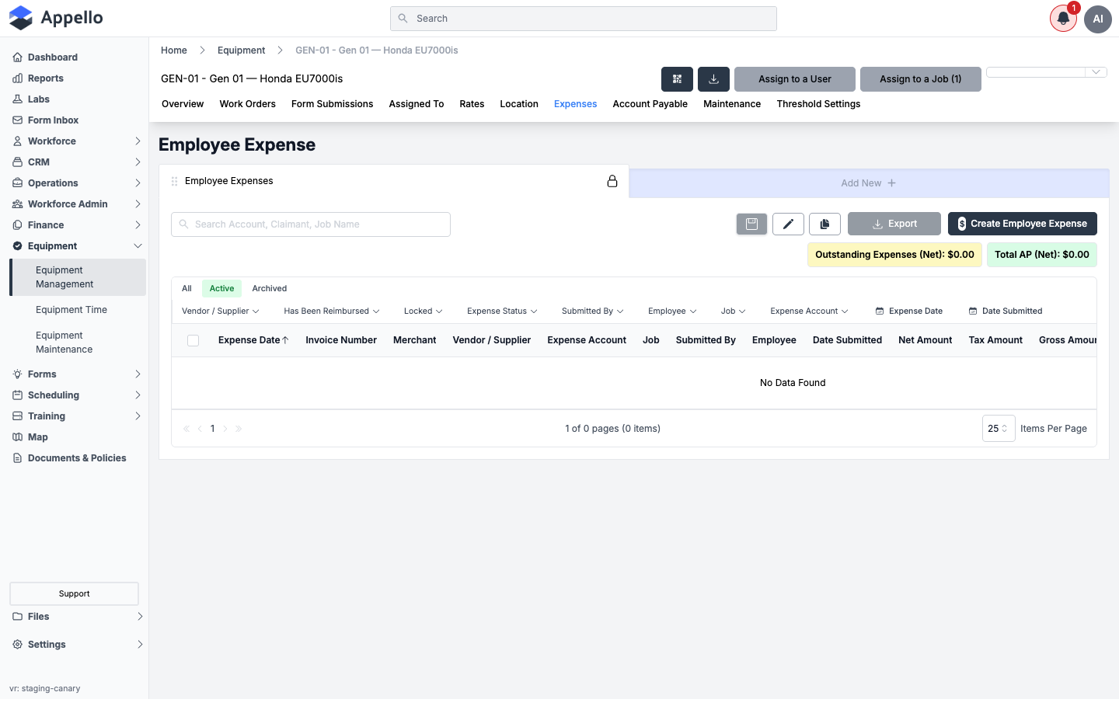1119x713 pixels.
Task: Click the copy duplicate icon button
Action: point(824,224)
